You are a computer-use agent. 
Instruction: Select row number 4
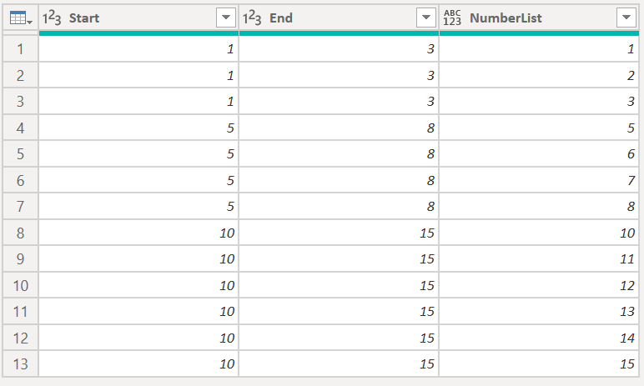pos(20,128)
